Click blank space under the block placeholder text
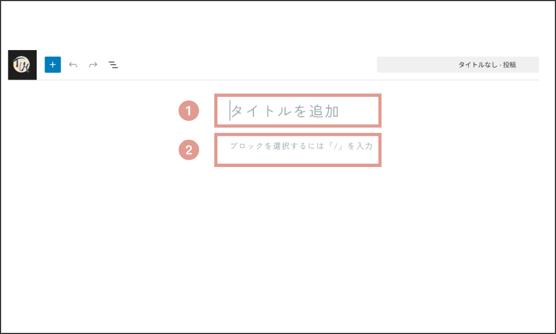The width and height of the screenshot is (556, 334). pos(298,158)
